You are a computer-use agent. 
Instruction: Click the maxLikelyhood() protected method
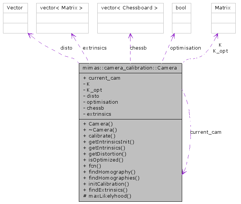coord(110,196)
